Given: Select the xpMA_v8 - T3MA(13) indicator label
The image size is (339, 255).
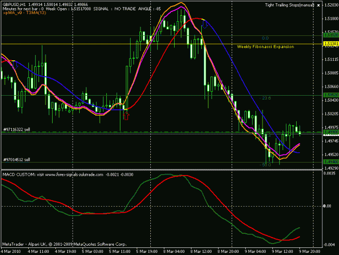Looking at the screenshot, I should coord(24,13).
